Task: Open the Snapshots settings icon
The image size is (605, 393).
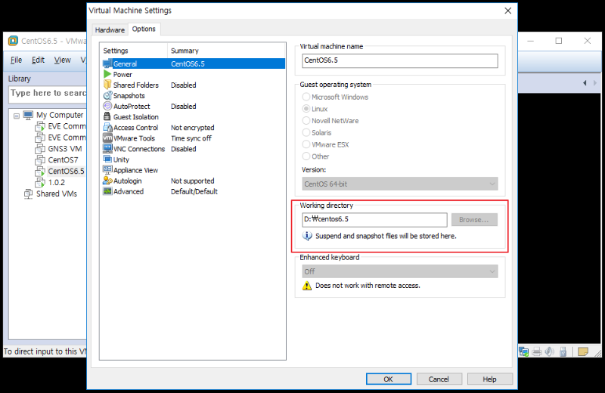Action: (107, 95)
